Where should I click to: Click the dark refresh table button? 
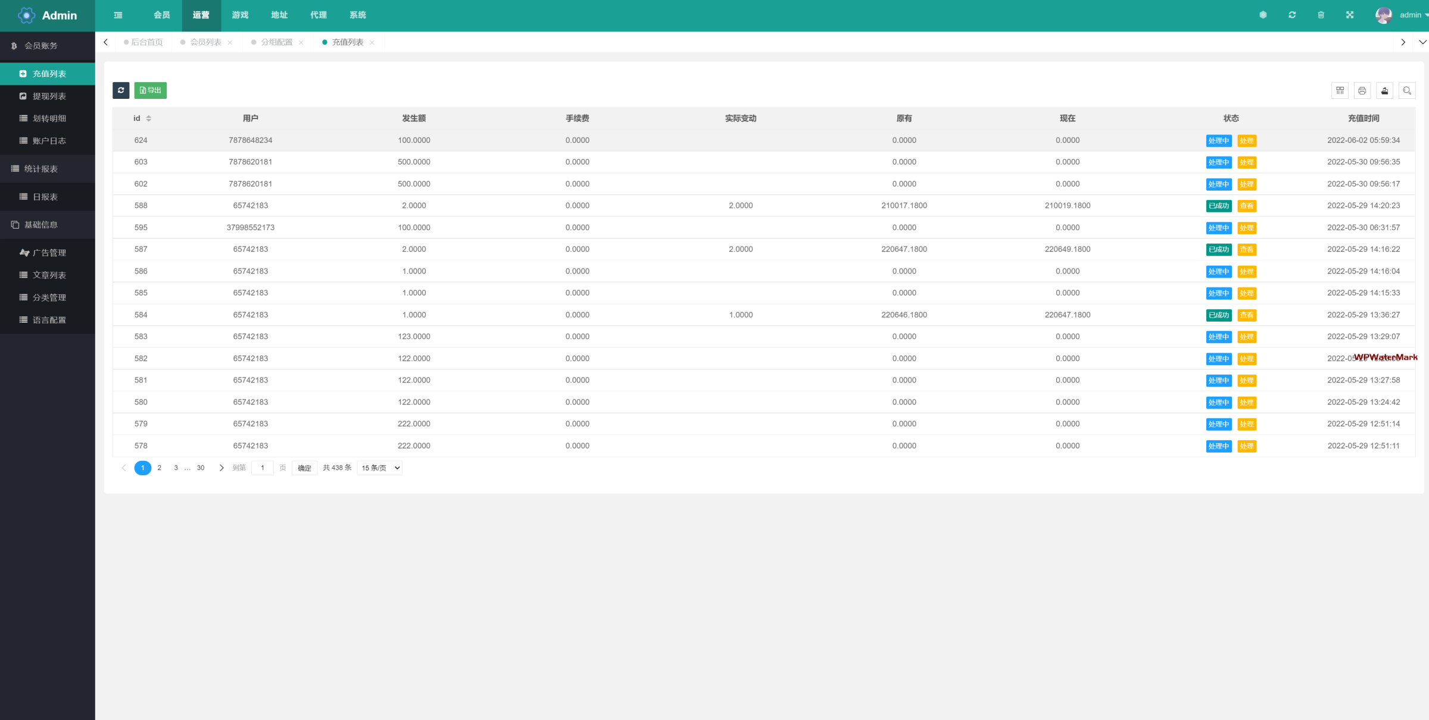[121, 91]
